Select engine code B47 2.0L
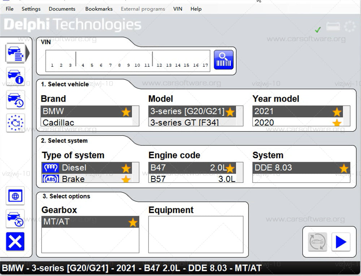Screen dimensions: 361x276 click(192, 168)
